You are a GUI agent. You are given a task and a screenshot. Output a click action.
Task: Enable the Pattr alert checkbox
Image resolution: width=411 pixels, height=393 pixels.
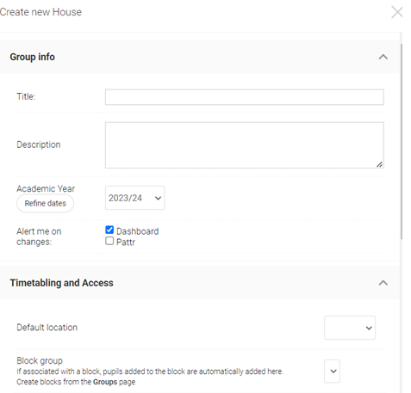tap(109, 241)
